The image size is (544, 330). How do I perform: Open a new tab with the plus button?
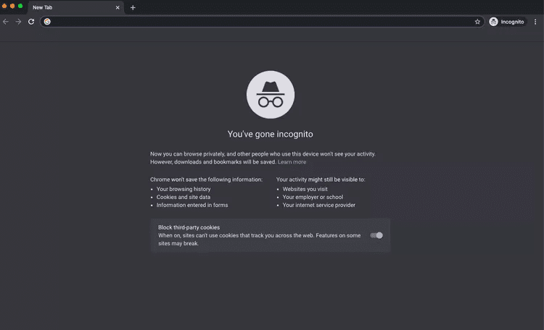click(133, 8)
